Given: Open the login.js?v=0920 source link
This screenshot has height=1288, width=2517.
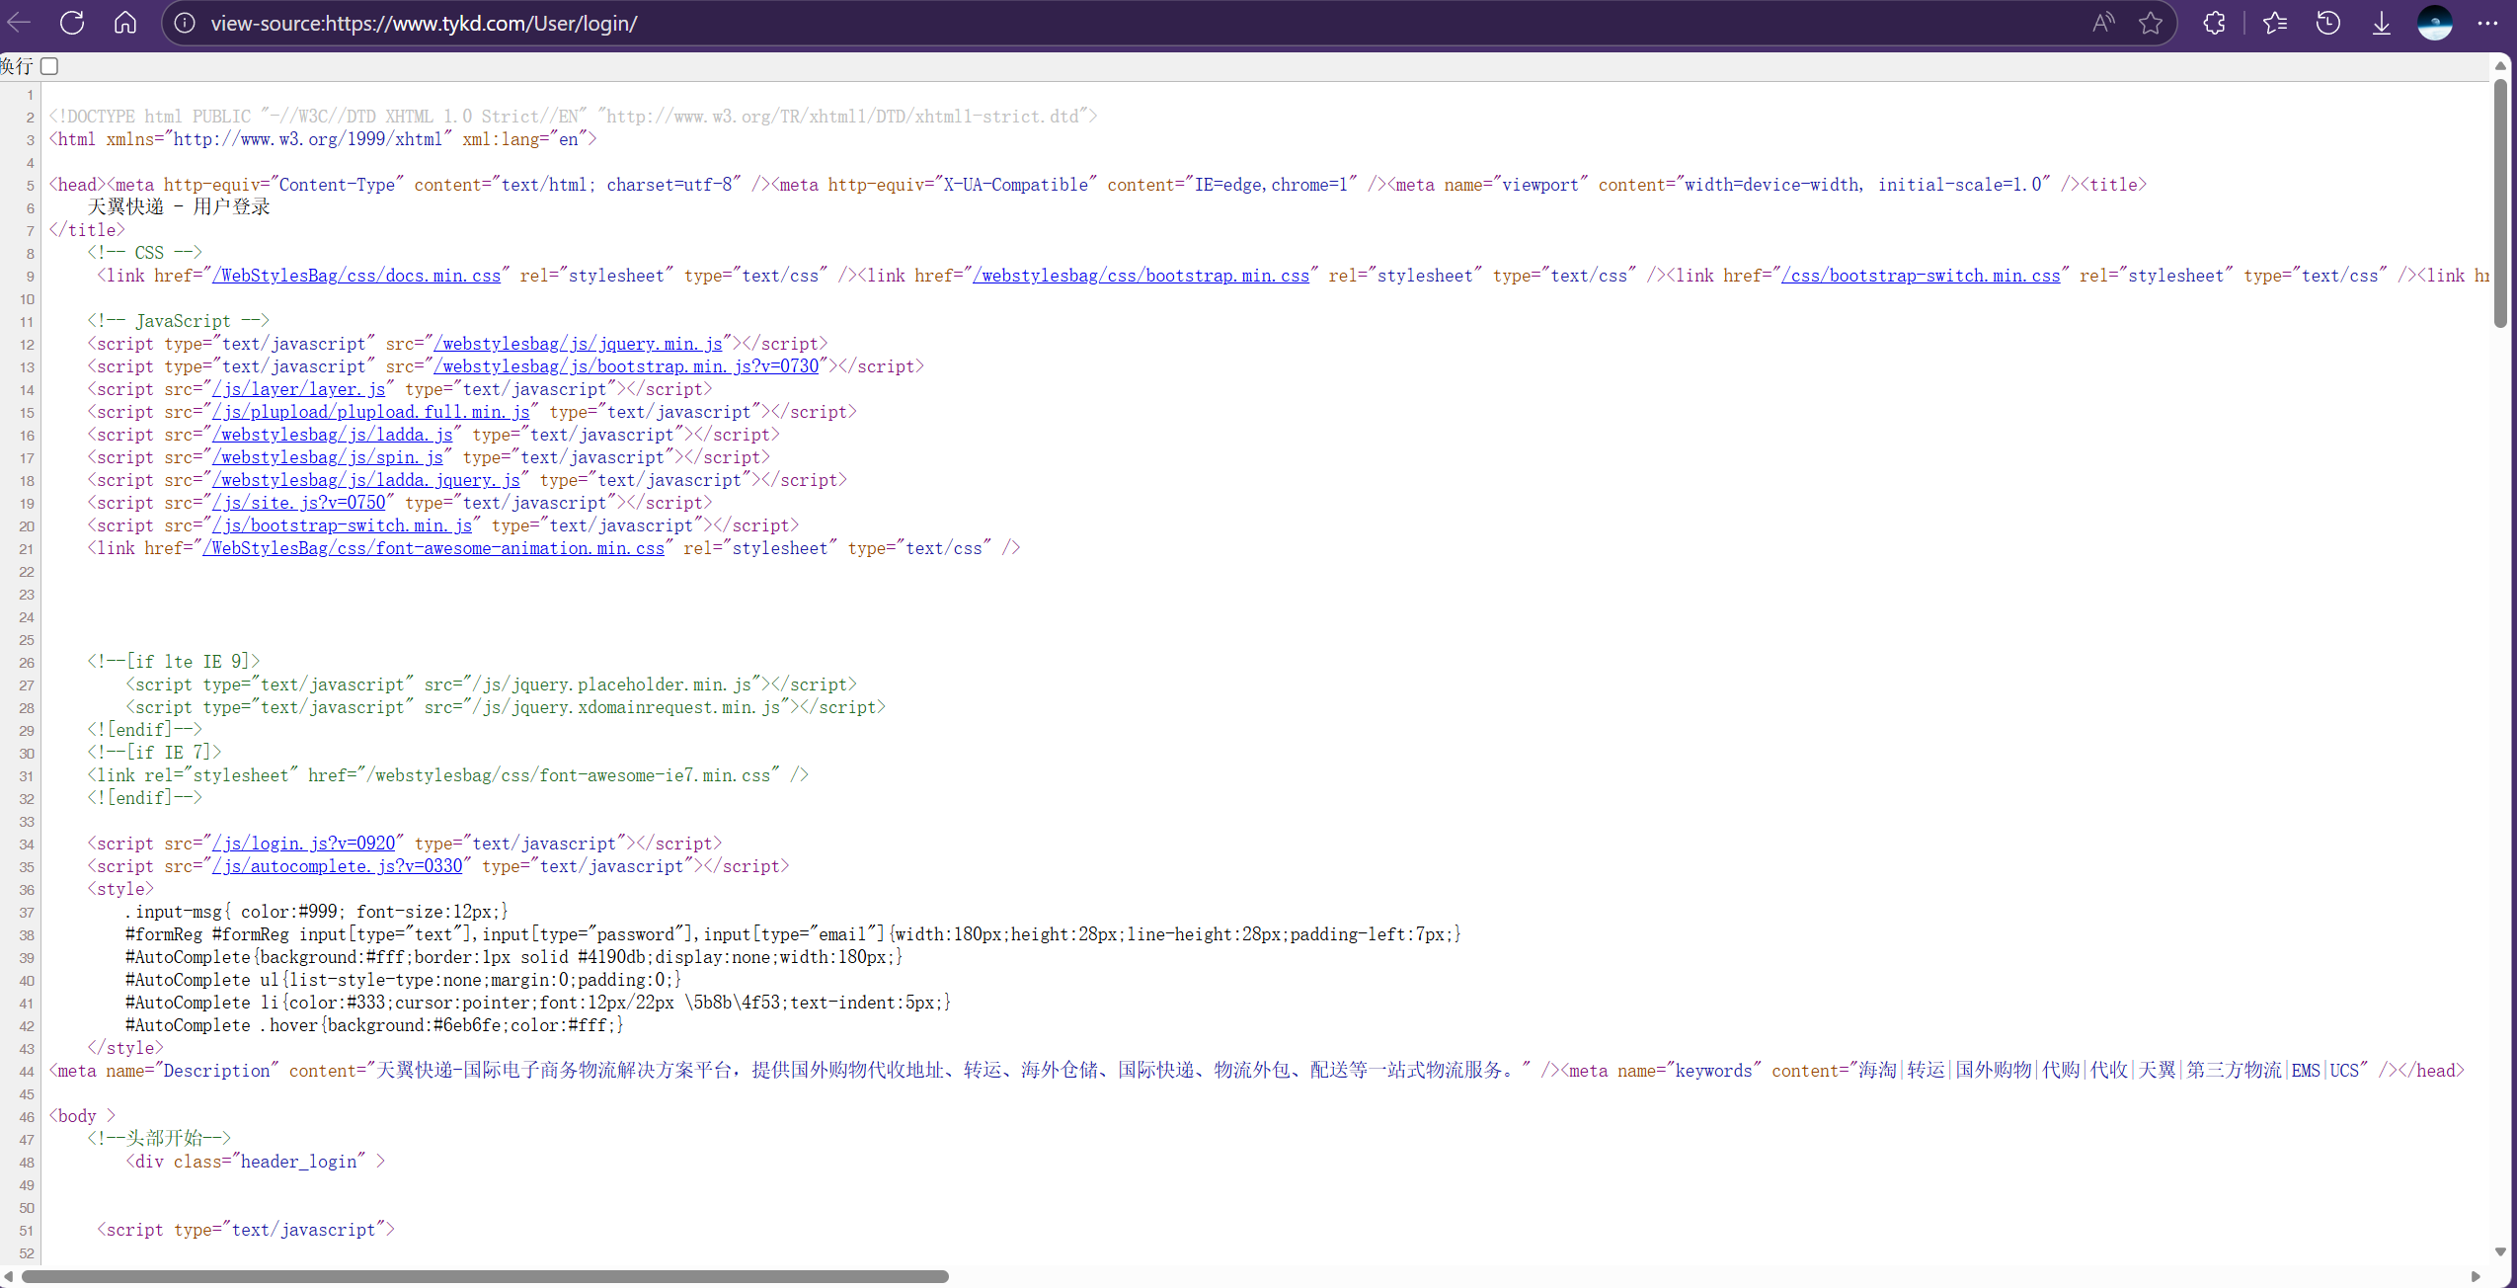Looking at the screenshot, I should point(303,844).
